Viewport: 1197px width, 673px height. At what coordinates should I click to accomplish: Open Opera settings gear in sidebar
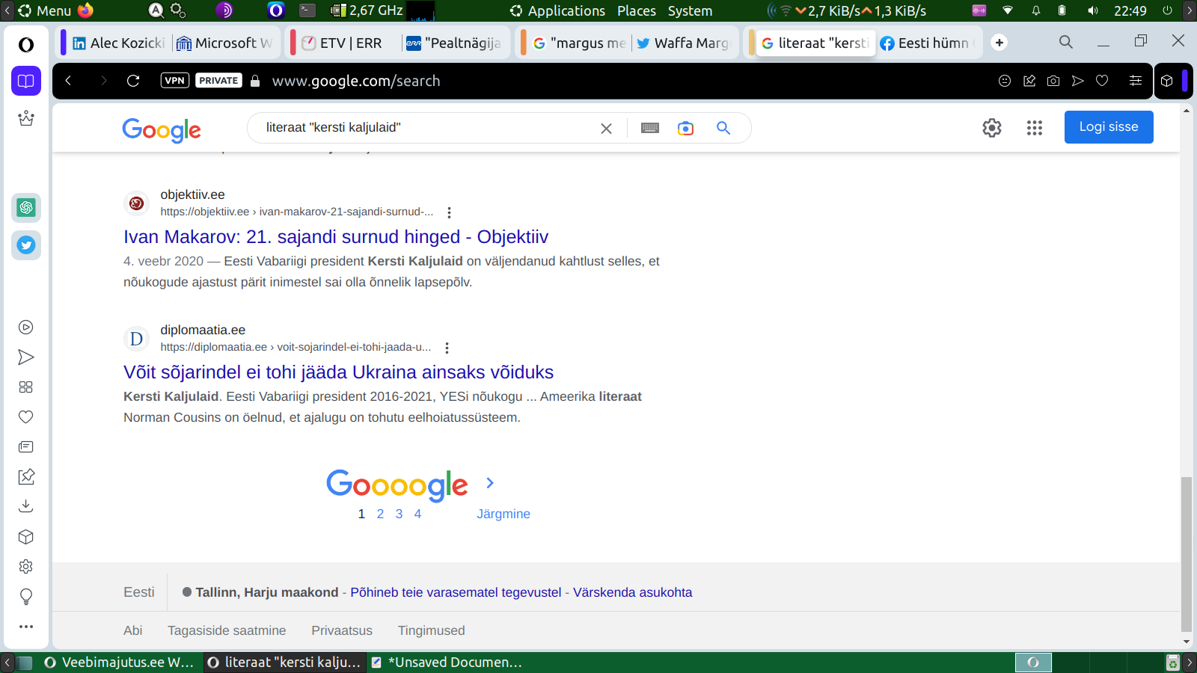pyautogui.click(x=26, y=567)
